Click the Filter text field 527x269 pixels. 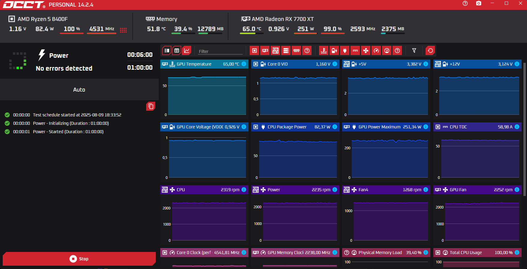pos(220,51)
